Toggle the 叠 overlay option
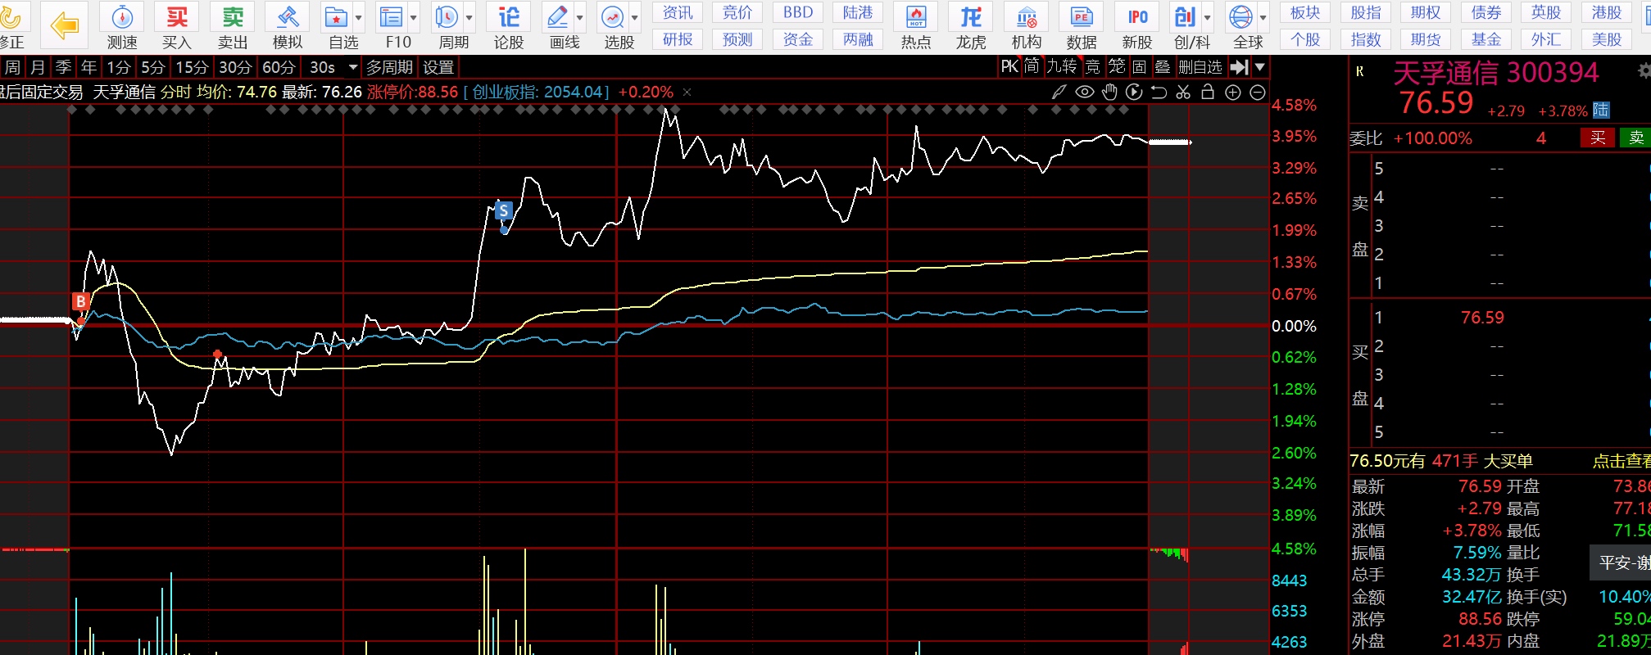1651x655 pixels. [1163, 67]
